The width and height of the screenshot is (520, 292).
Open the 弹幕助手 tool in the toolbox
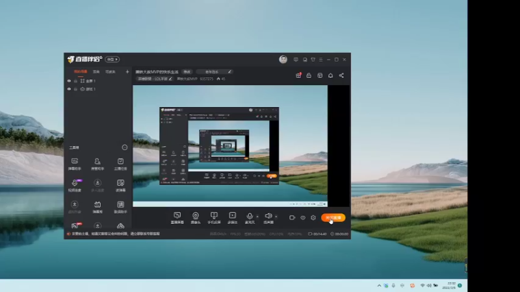coord(75,164)
